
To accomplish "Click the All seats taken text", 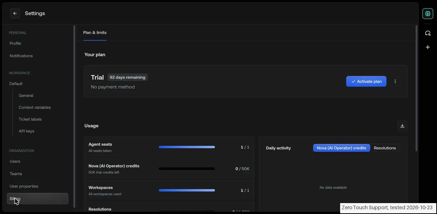I will click(100, 151).
